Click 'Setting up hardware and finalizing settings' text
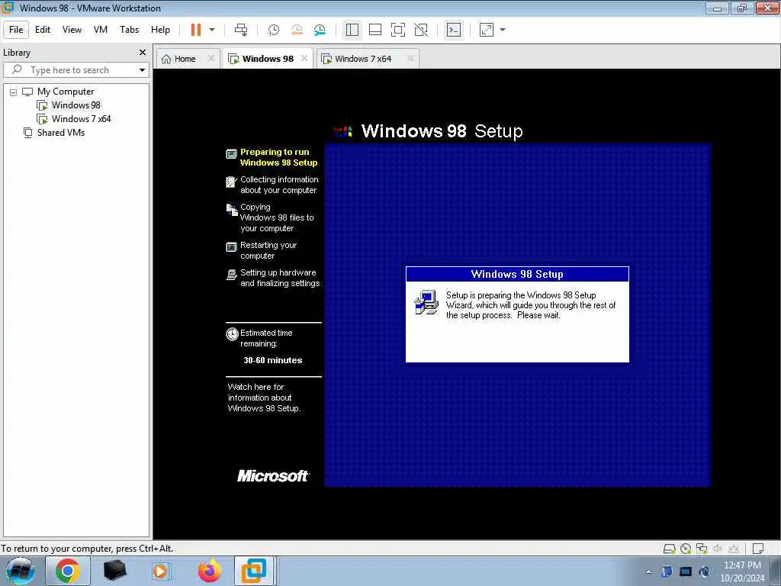Screen dimensions: 781x586 [280, 278]
